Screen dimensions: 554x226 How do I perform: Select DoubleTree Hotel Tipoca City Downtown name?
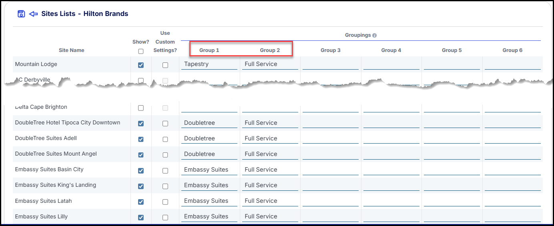[x=68, y=123]
